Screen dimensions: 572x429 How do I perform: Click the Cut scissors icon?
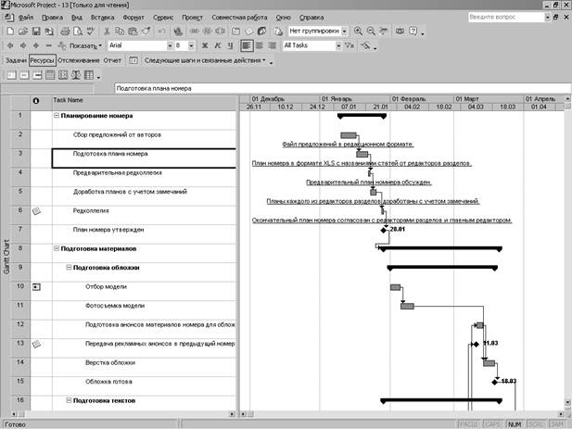[108, 31]
